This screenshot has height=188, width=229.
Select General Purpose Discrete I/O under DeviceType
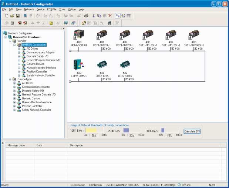39,94
